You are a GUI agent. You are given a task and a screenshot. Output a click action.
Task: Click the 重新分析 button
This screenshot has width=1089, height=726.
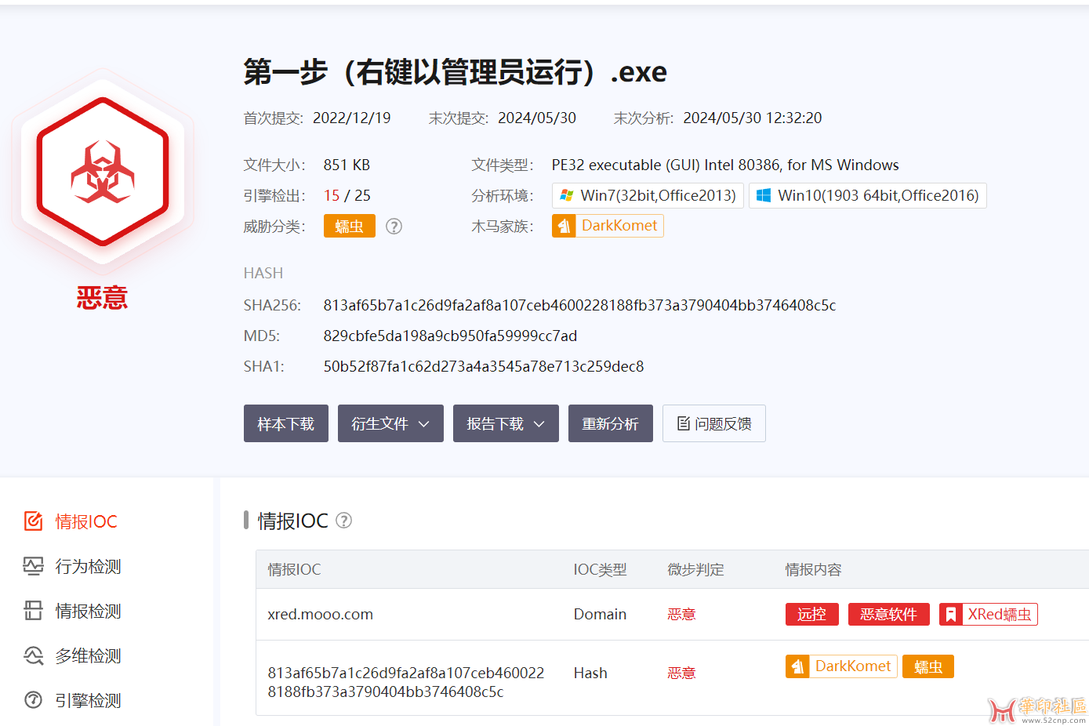point(611,423)
